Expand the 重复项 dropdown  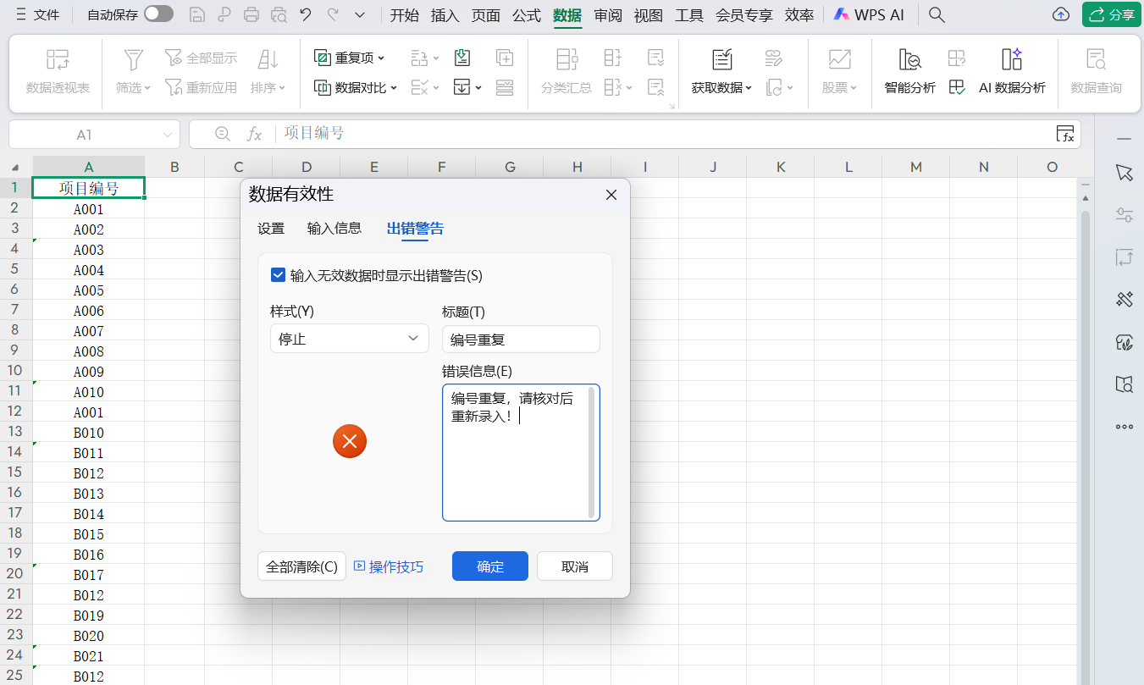[350, 58]
